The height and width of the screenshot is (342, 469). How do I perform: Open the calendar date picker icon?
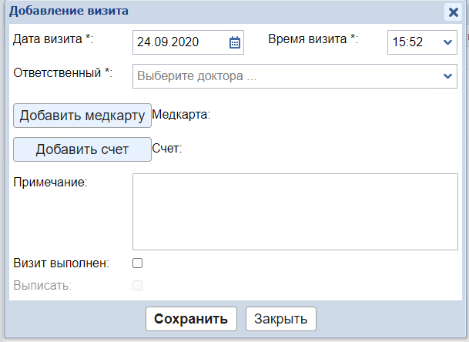(235, 42)
